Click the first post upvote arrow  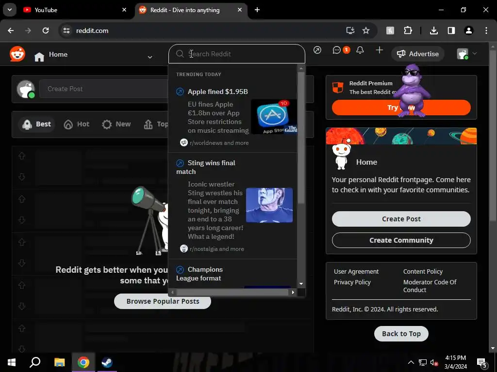click(22, 156)
